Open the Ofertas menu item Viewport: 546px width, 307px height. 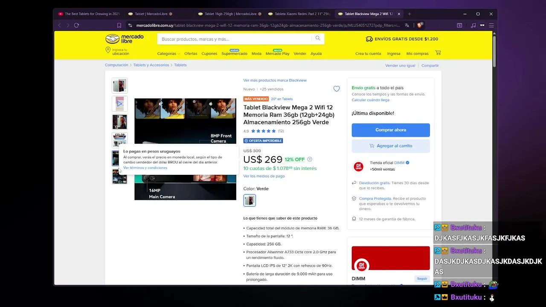[191, 54]
